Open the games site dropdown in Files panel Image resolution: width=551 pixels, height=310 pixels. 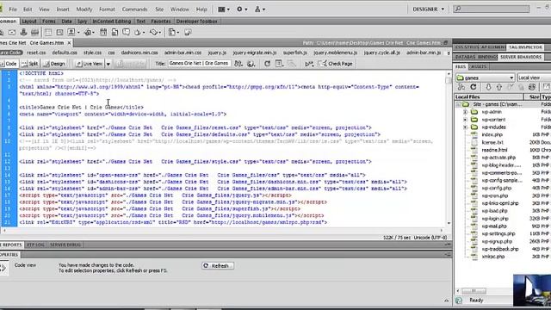486,77
